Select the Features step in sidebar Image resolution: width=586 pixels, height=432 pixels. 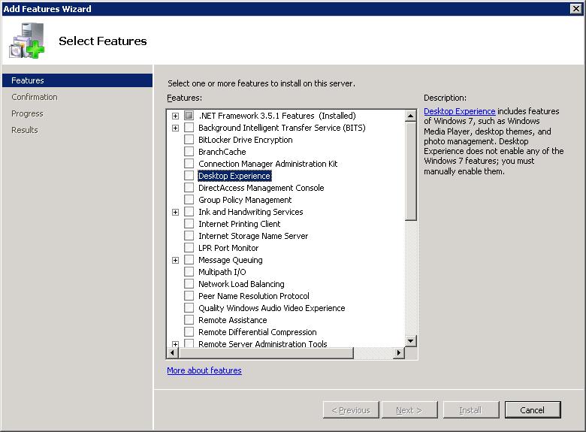28,80
